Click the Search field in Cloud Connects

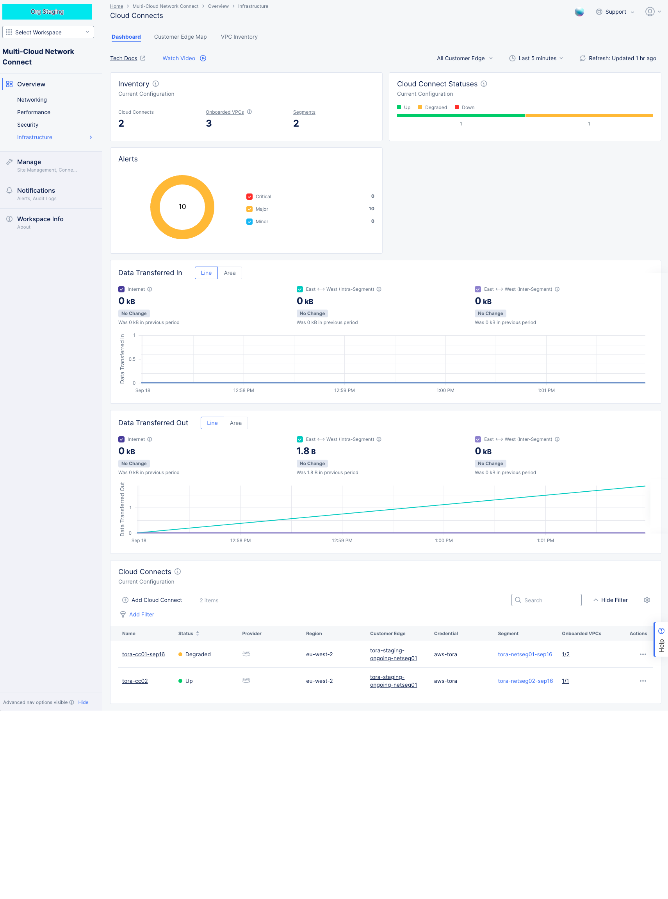pos(546,600)
